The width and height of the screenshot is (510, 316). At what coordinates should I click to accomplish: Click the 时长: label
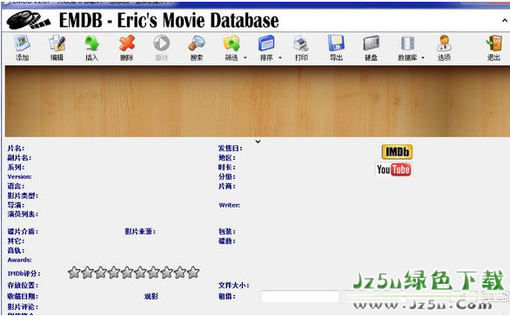(227, 167)
